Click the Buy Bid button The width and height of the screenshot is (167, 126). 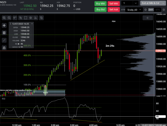100,9
